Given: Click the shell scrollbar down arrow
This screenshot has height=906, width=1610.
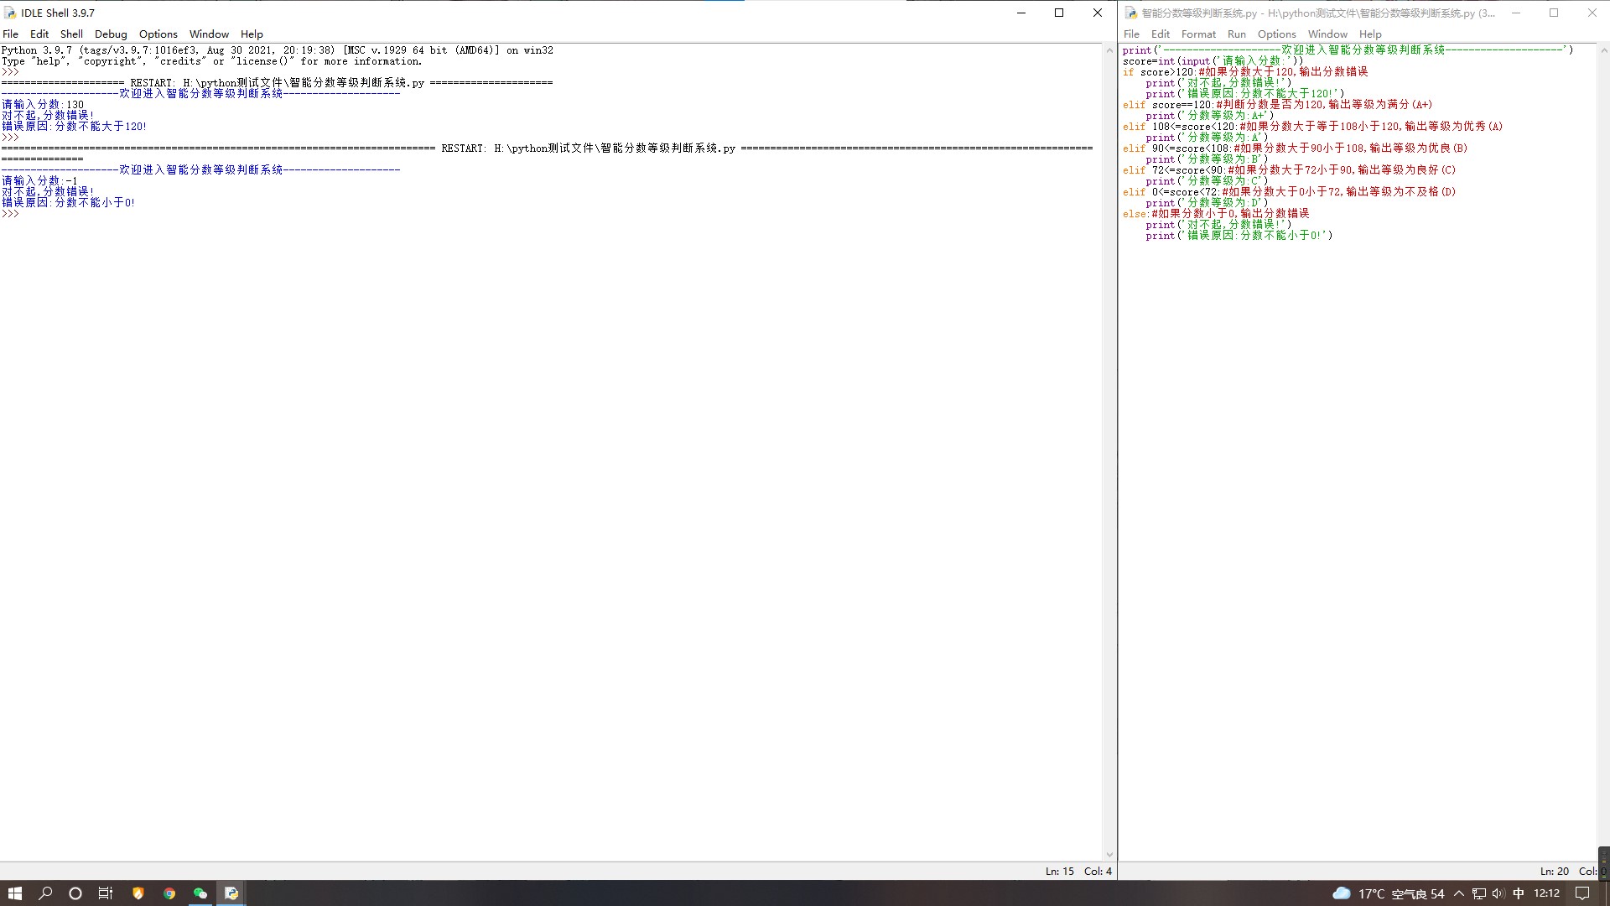Looking at the screenshot, I should tap(1109, 855).
